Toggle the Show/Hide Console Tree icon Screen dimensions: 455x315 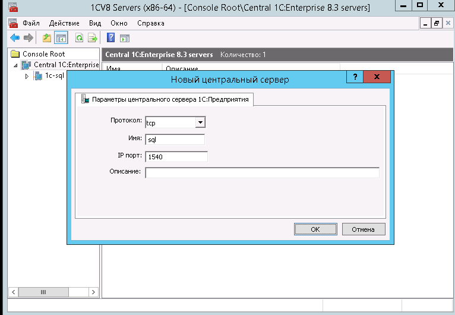tap(61, 38)
